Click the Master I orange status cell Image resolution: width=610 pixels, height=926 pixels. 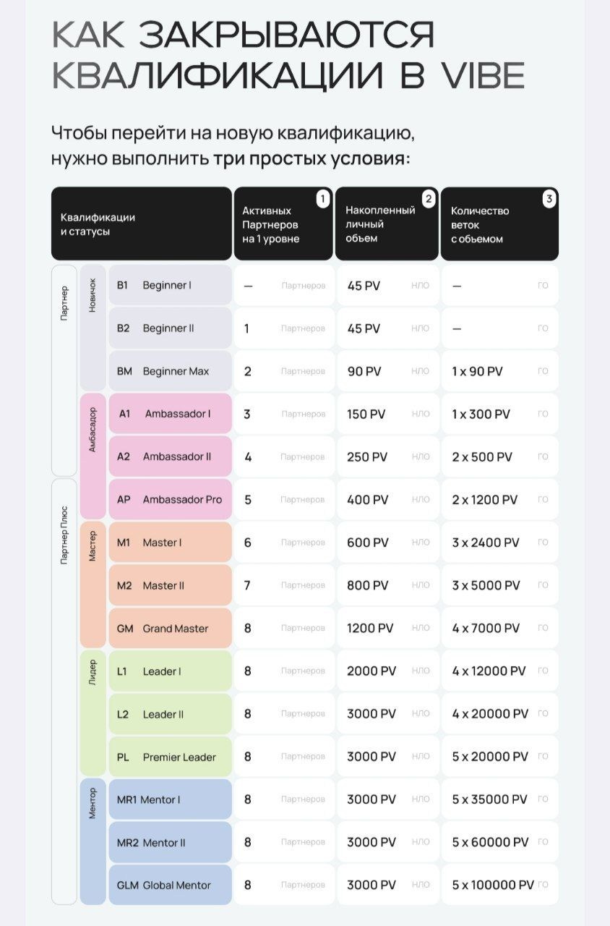pyautogui.click(x=170, y=543)
